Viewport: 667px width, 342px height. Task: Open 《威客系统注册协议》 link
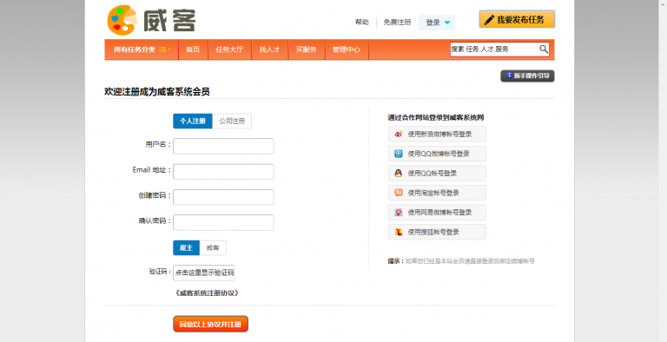[x=207, y=293]
